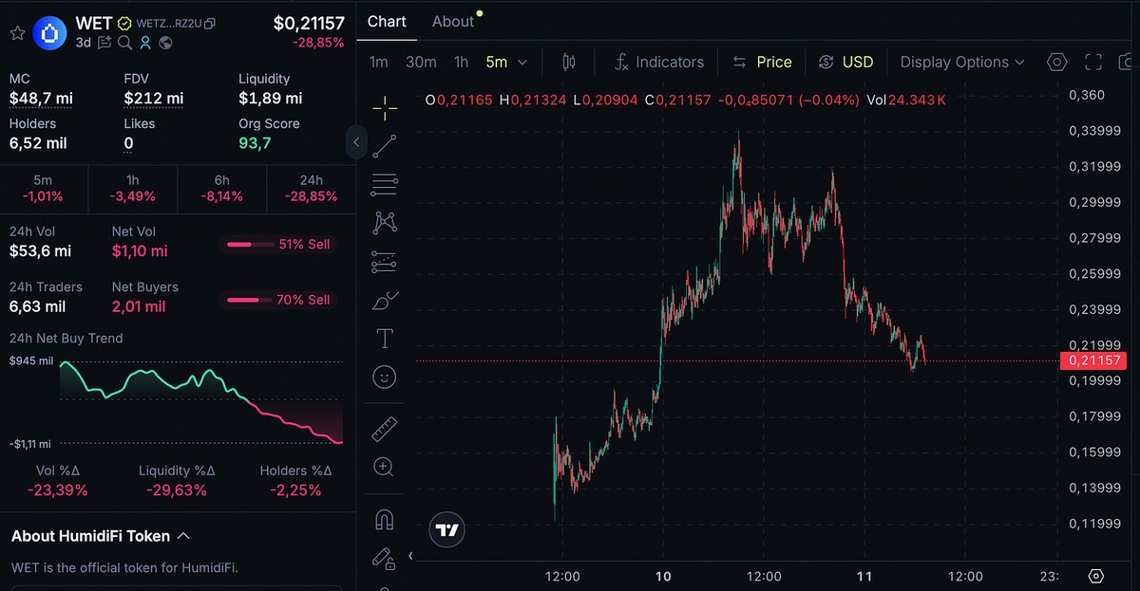Copy the WETZ...RZ2U contract address
Screen dimensions: 1140x591
coord(210,23)
